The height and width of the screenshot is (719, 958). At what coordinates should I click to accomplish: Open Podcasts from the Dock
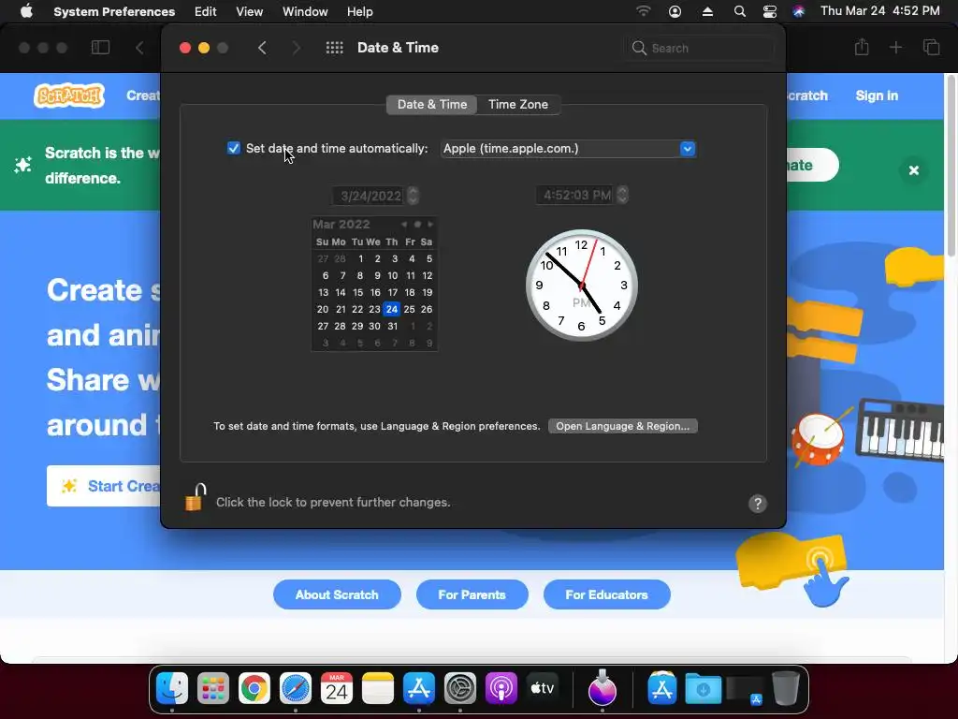[501, 689]
